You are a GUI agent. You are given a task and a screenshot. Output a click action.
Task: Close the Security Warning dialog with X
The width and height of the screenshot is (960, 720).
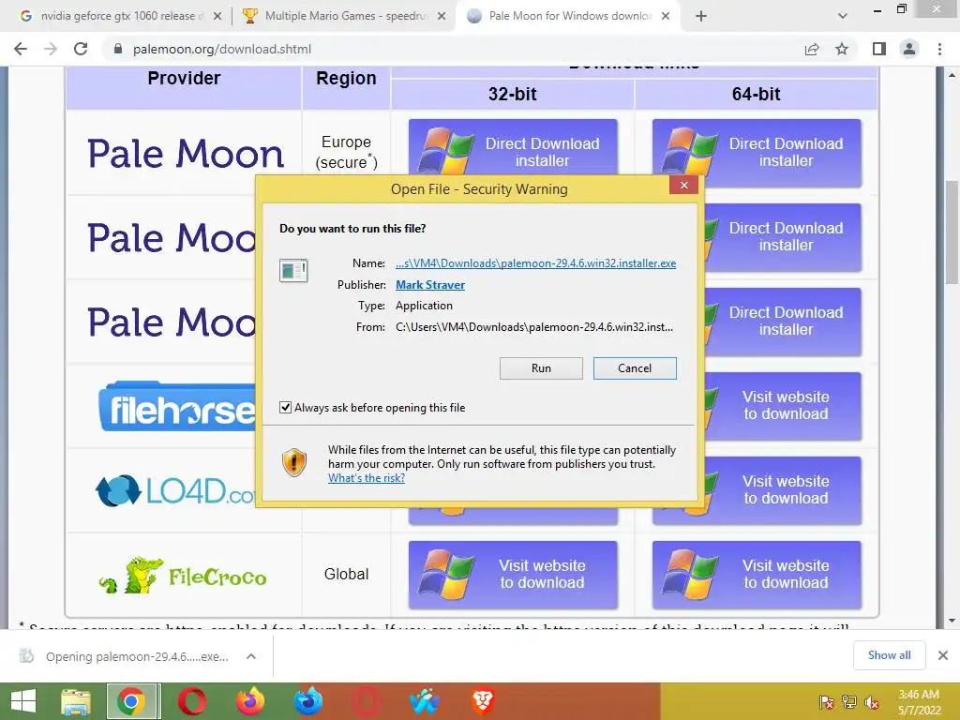pyautogui.click(x=683, y=185)
